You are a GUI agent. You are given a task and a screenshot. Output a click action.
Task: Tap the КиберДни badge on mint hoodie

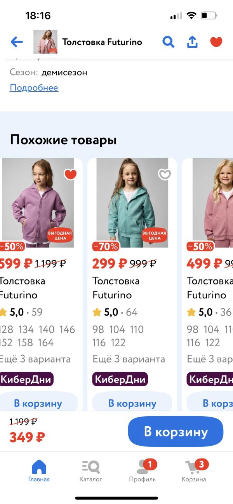point(120,379)
